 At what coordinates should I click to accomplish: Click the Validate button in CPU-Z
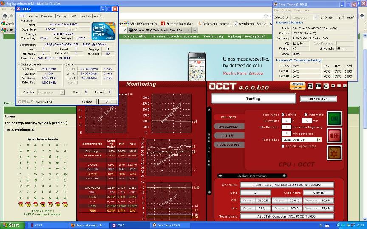[87, 101]
